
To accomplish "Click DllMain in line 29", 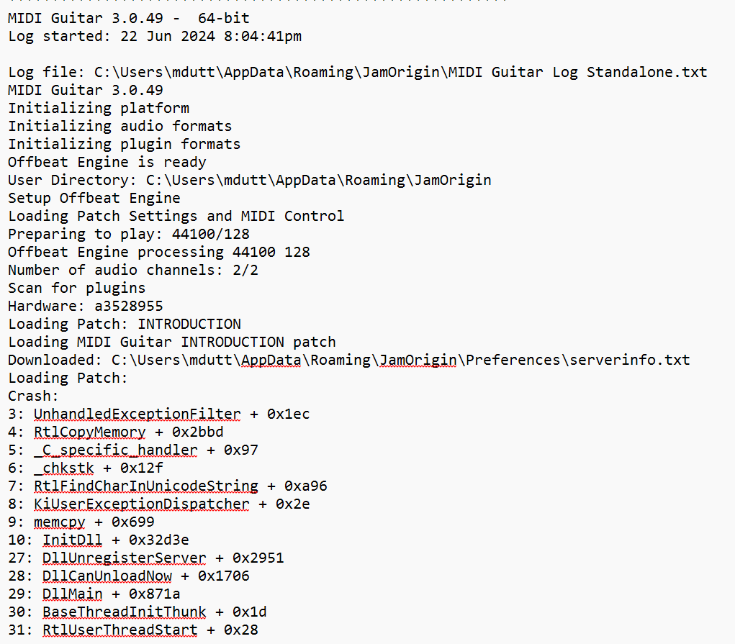I will [x=72, y=594].
